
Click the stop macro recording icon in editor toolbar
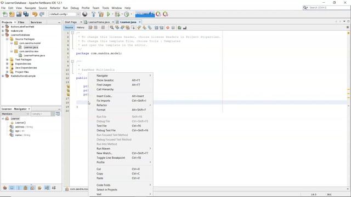click(173, 28)
